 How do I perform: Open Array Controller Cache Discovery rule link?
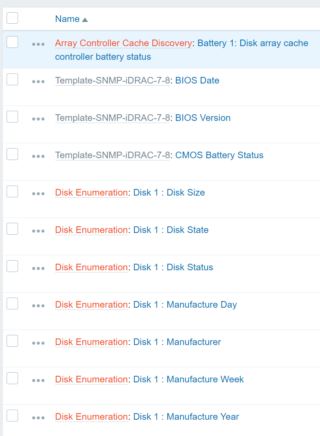[123, 43]
